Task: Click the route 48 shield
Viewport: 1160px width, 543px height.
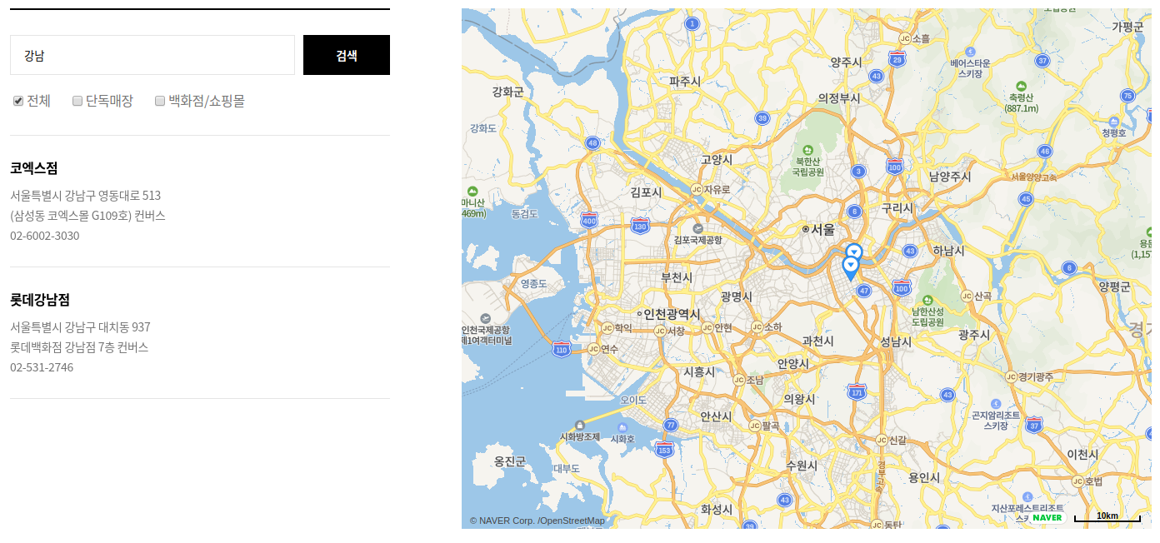Action: [593, 143]
